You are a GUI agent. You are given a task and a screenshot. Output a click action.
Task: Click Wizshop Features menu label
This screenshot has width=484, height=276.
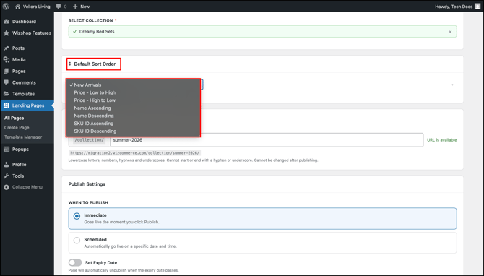(32, 33)
